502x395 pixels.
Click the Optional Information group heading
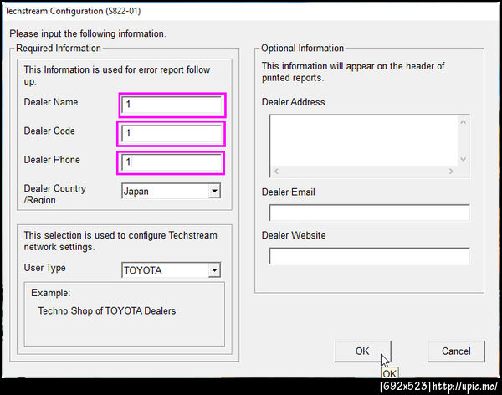[302, 49]
